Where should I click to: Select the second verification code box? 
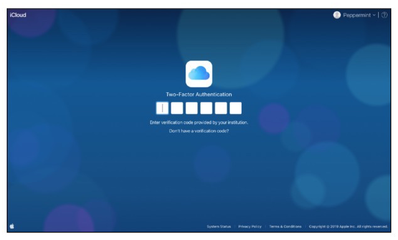point(177,108)
